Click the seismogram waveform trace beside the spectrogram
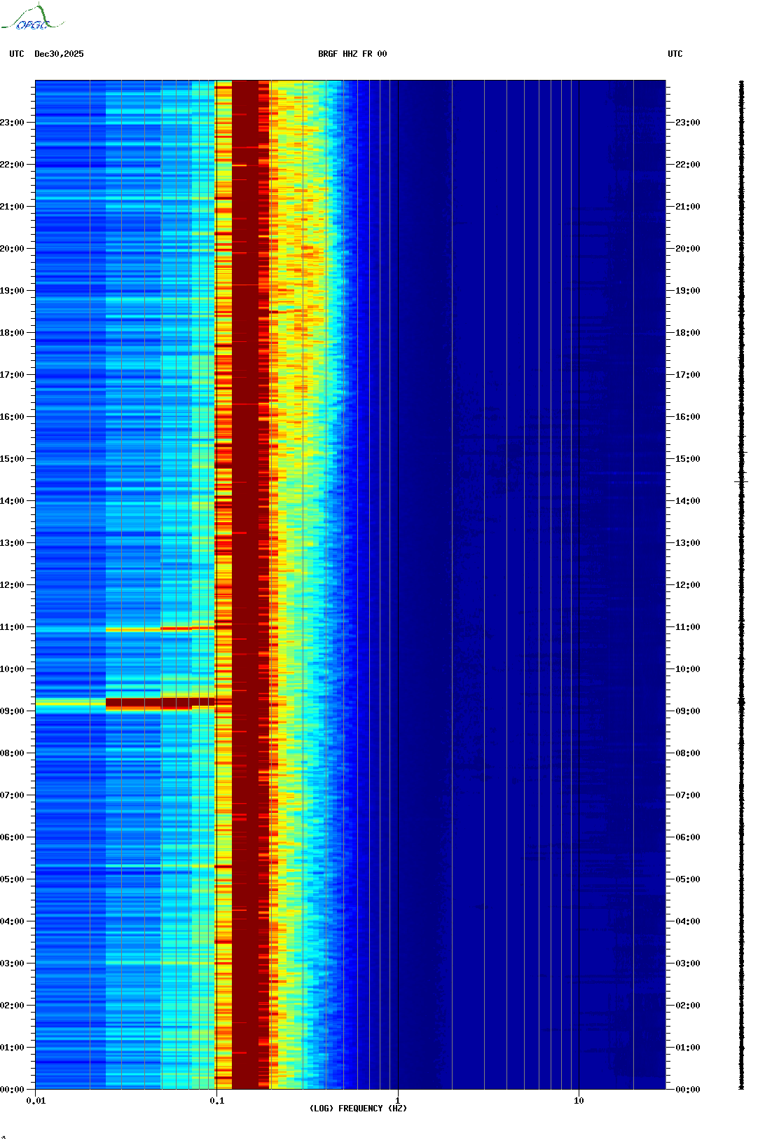 [x=741, y=585]
